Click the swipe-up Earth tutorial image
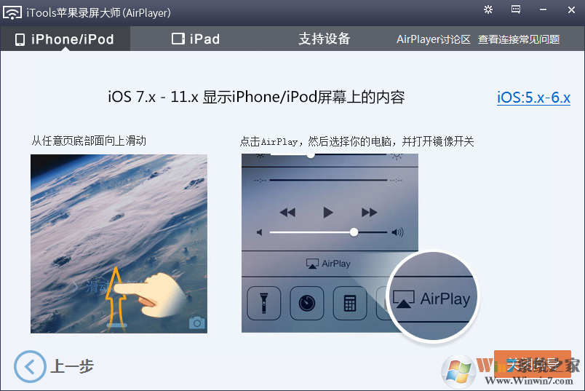The image size is (585, 391). (119, 243)
